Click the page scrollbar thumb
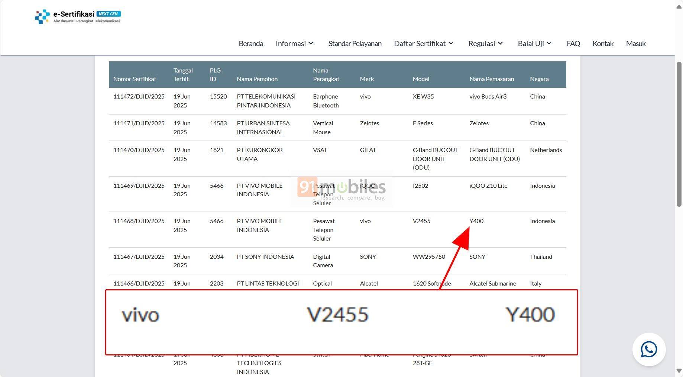Image resolution: width=683 pixels, height=377 pixels. coord(679,134)
